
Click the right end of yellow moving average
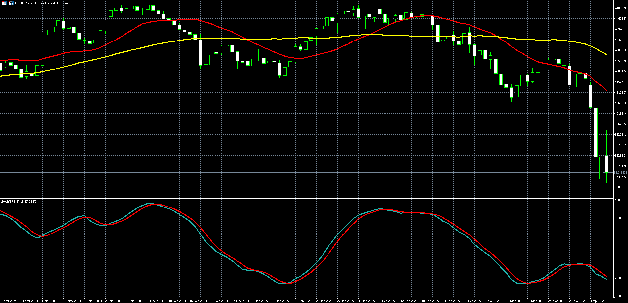[x=606, y=54]
